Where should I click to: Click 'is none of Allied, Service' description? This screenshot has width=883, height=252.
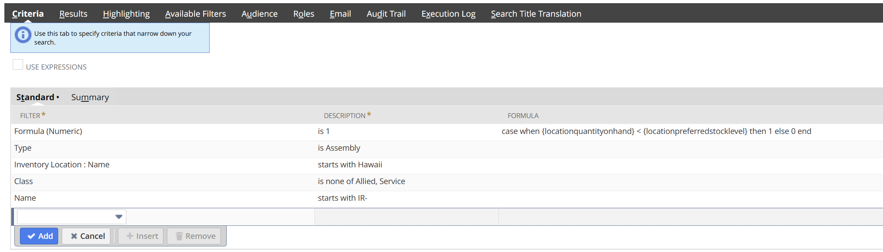point(361,181)
